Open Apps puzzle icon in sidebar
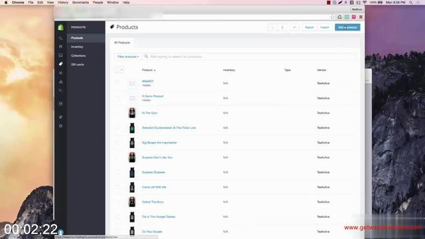This screenshot has height=239, width=425. pos(60,117)
